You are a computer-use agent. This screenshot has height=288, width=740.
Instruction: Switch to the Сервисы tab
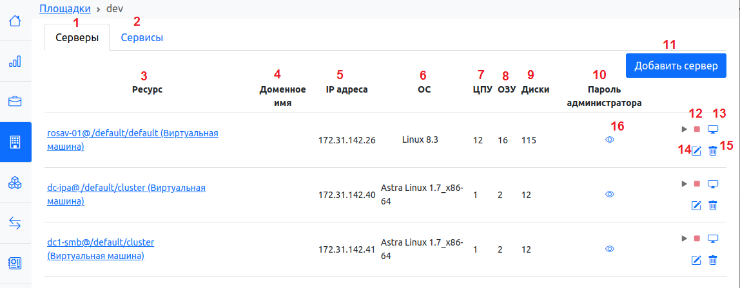(142, 38)
